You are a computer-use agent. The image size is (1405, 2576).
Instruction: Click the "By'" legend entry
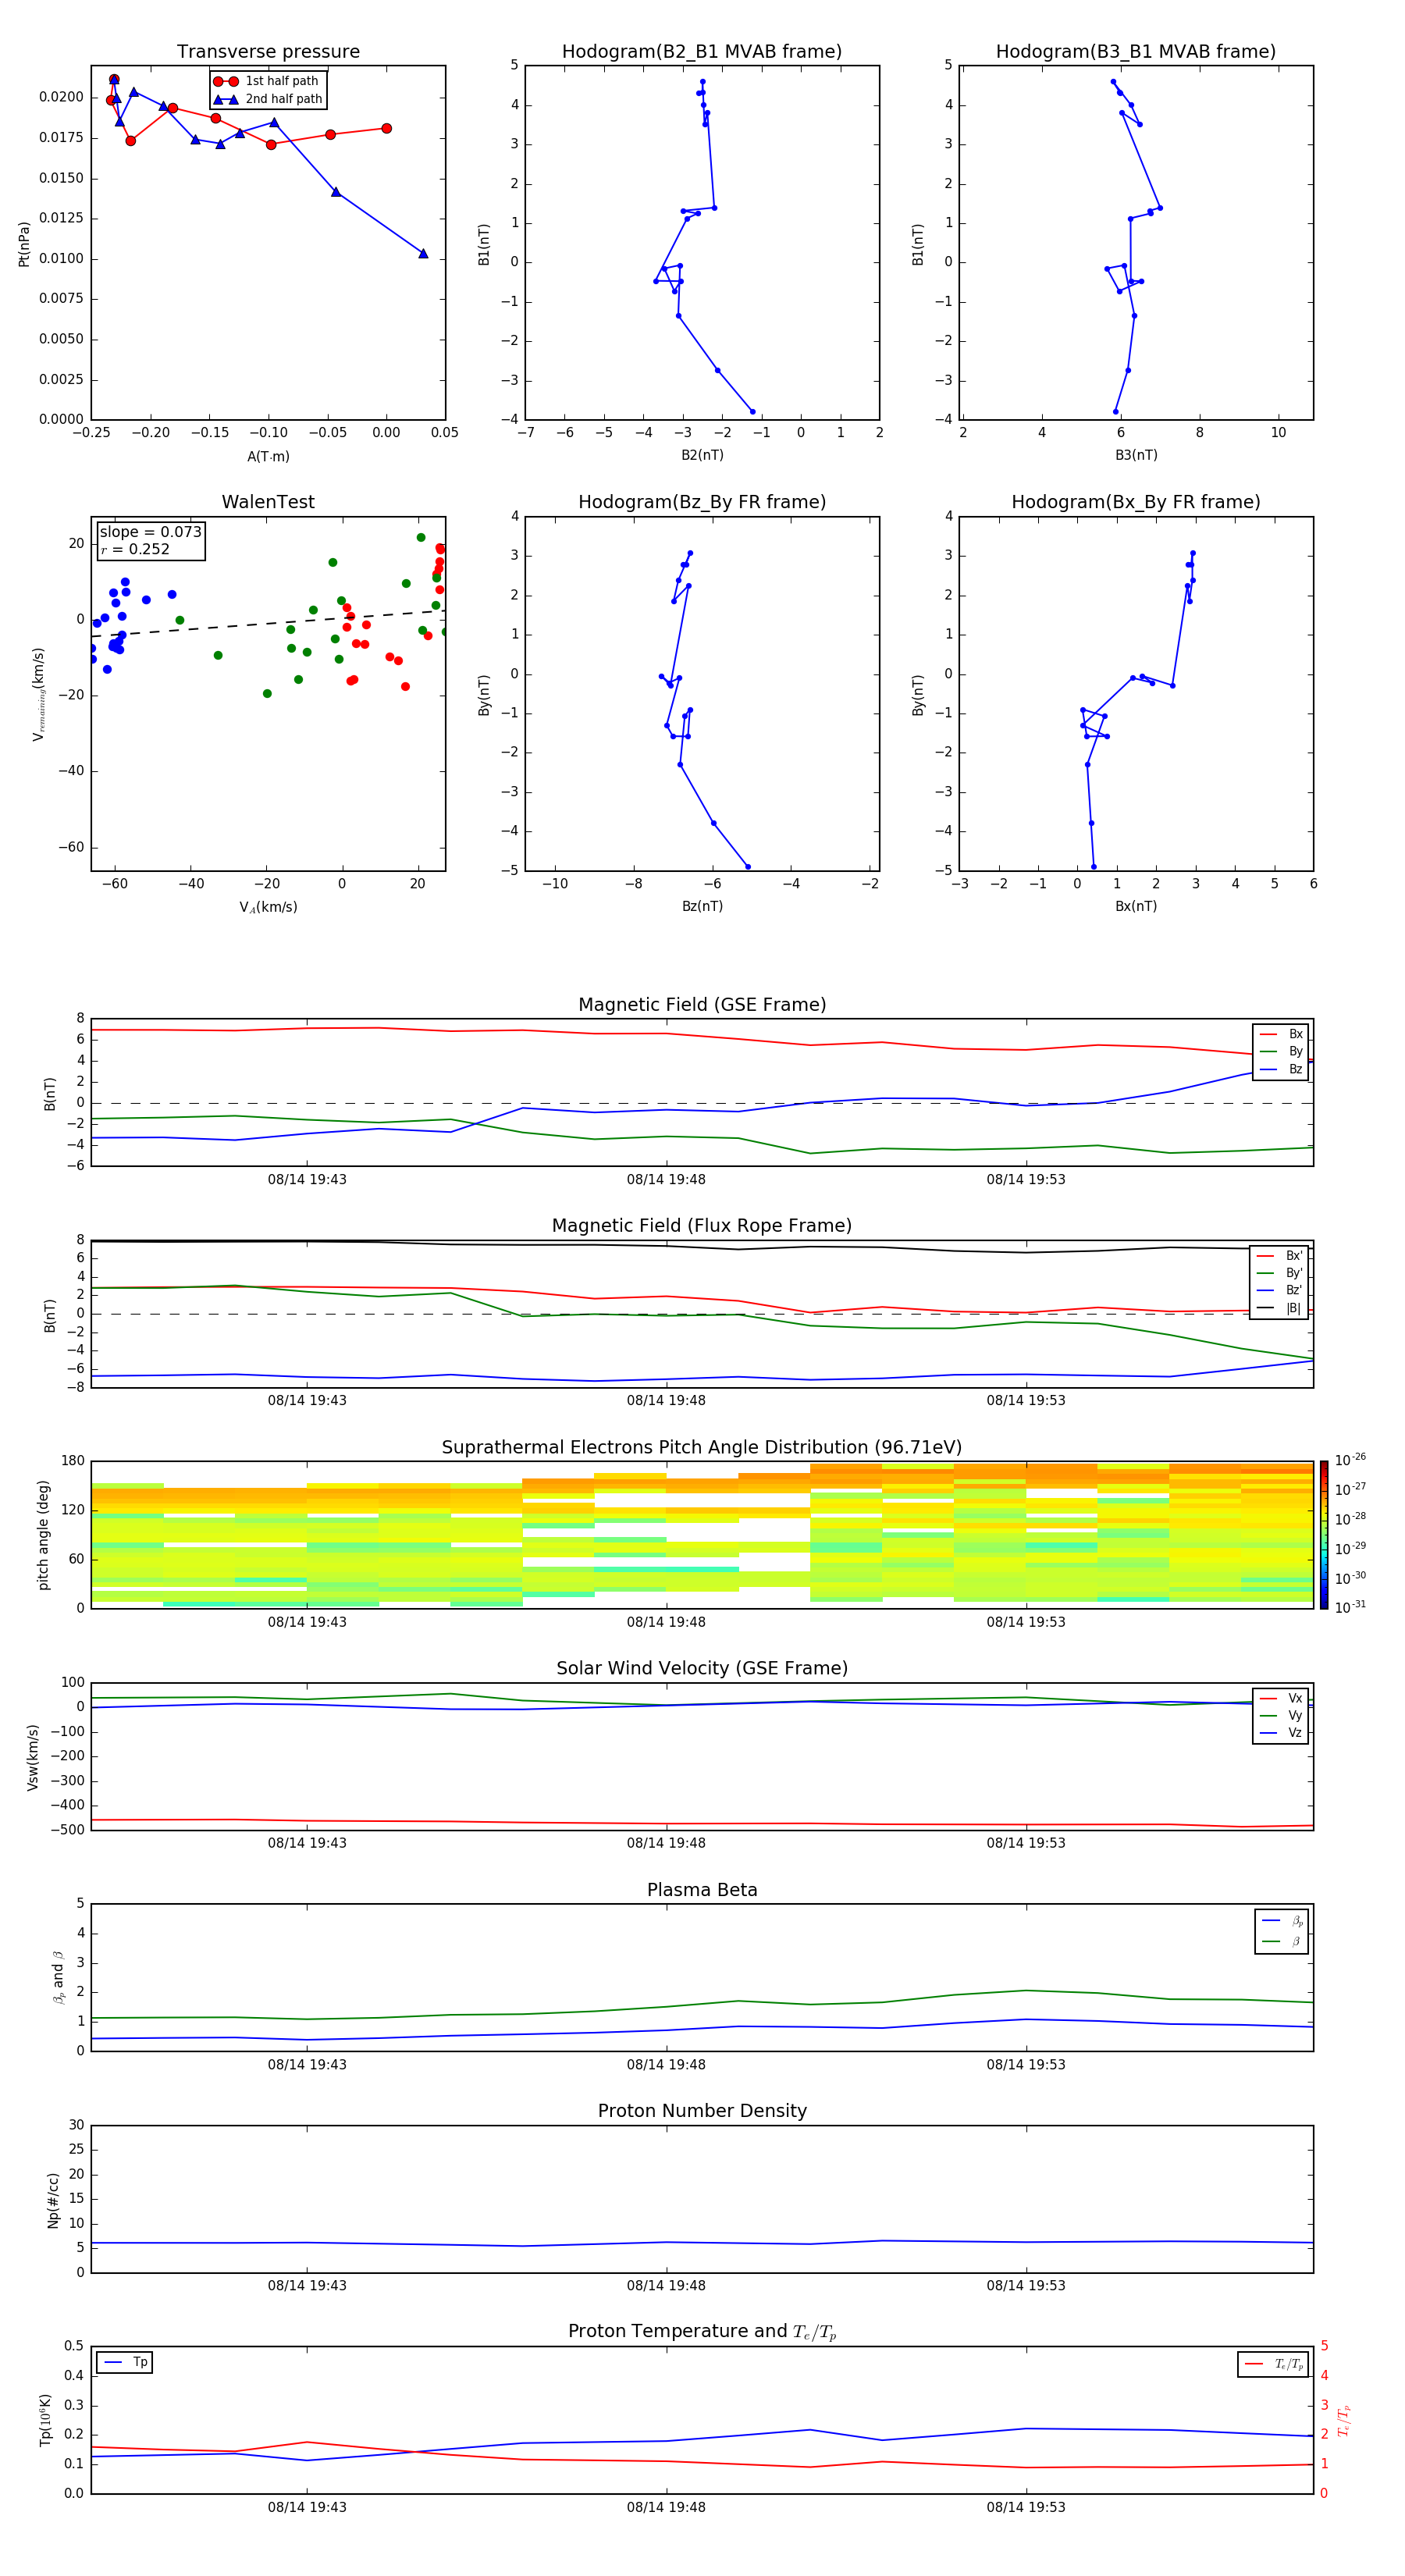pyautogui.click(x=1280, y=1273)
